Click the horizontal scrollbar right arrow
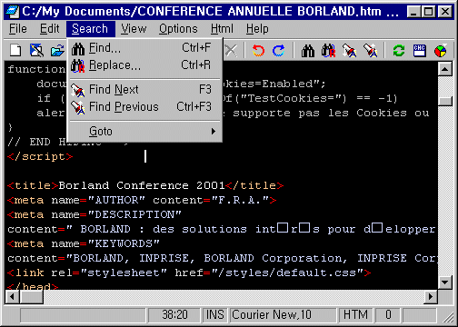 pos(431,297)
